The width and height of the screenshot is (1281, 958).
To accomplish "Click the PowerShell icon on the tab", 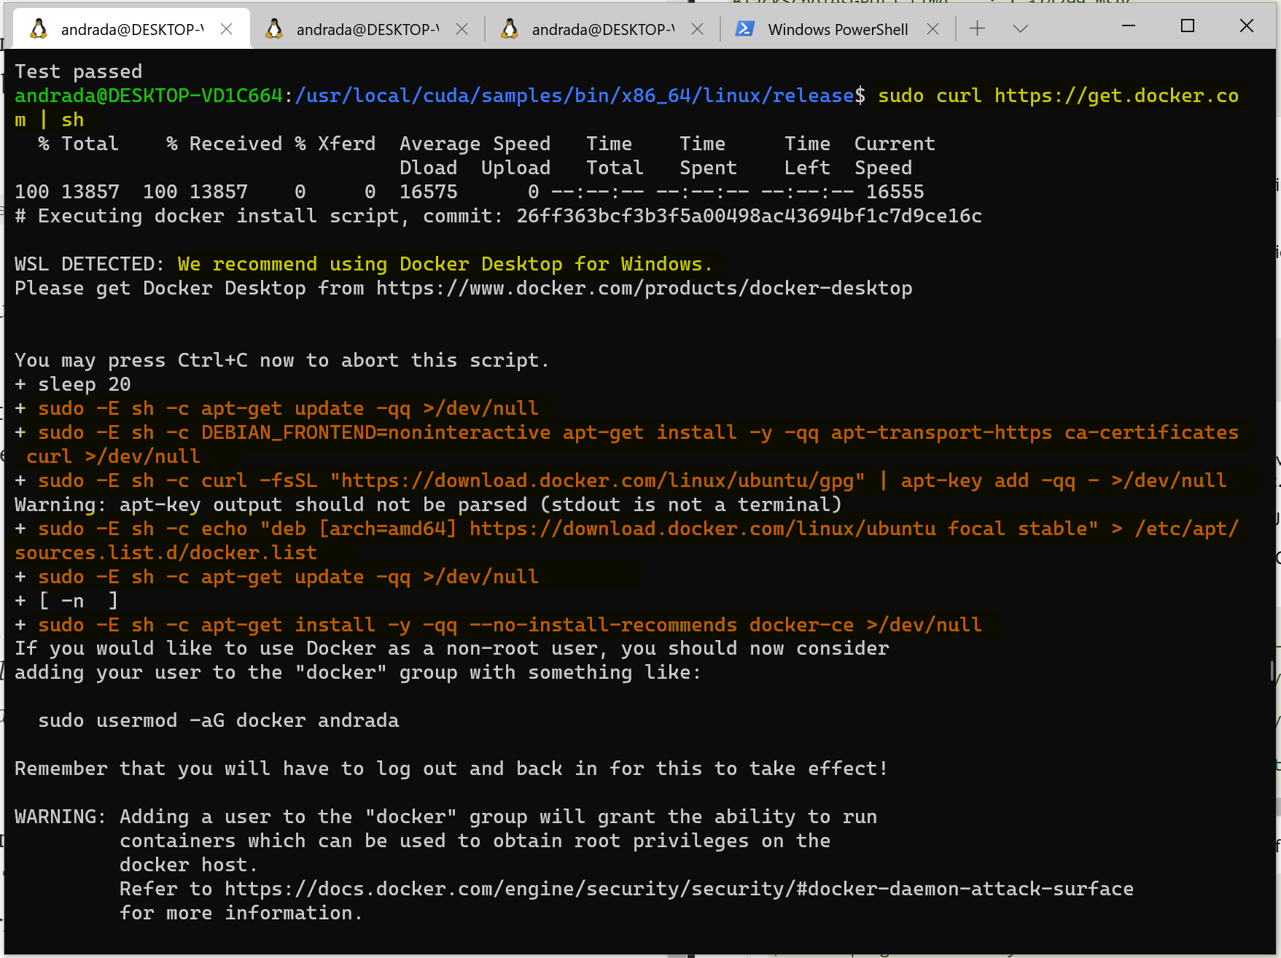I will (x=744, y=29).
